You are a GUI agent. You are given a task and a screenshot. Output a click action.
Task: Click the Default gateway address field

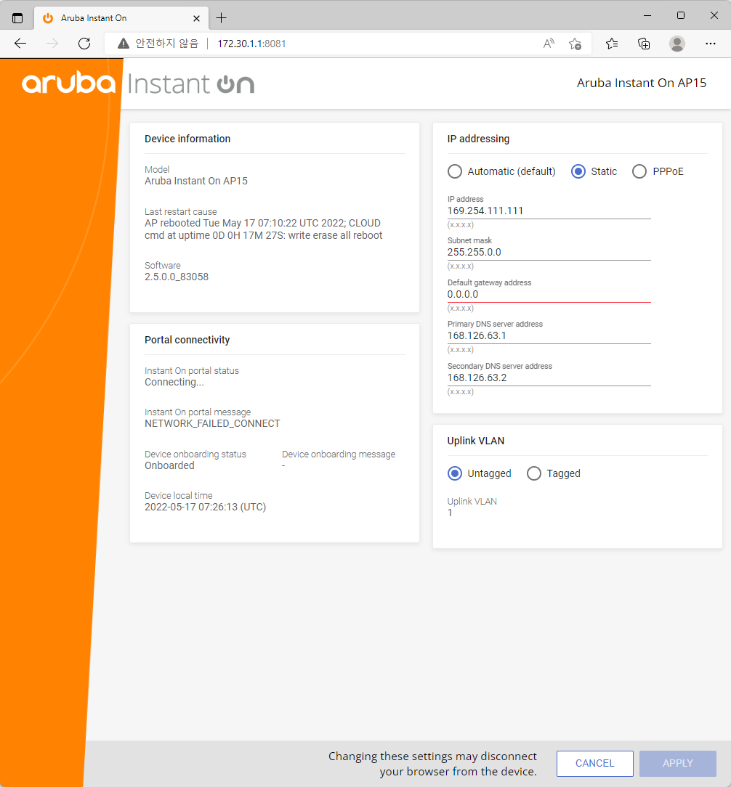point(549,294)
